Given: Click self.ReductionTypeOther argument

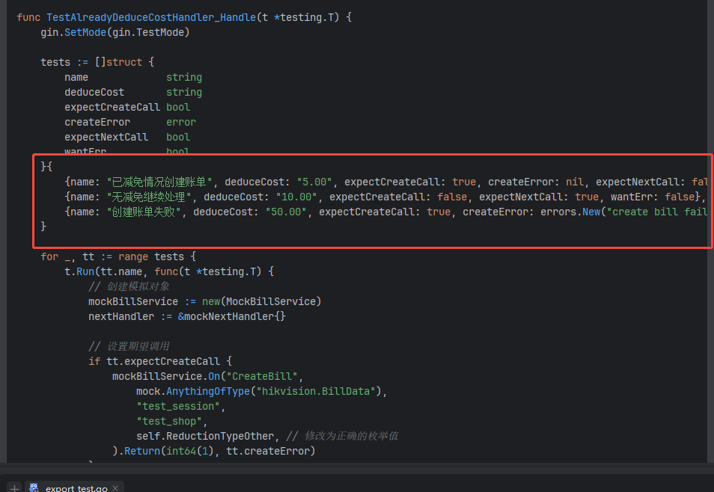Looking at the screenshot, I should click(205, 437).
